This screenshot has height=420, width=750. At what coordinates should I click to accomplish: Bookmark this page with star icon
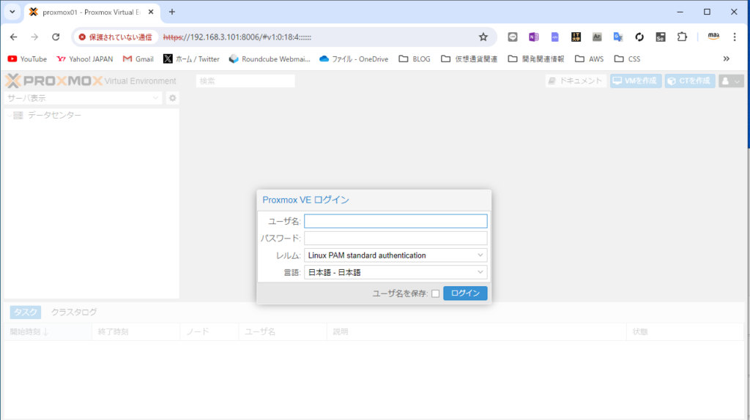483,37
